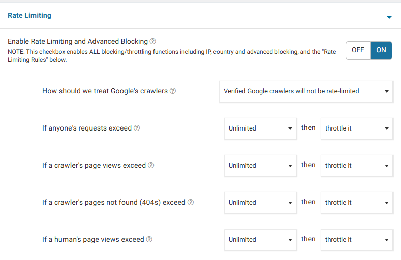Open throttle it dropdown for crawler's 404s
This screenshot has height=260, width=401.
pyautogui.click(x=357, y=203)
